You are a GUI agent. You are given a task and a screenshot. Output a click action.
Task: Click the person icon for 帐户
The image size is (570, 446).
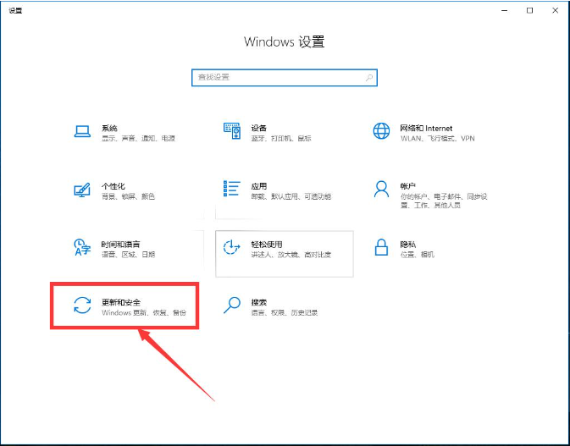pos(381,189)
